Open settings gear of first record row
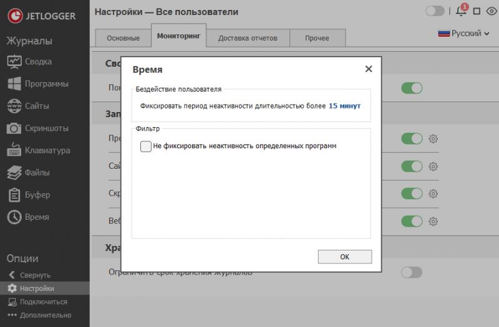 [433, 139]
